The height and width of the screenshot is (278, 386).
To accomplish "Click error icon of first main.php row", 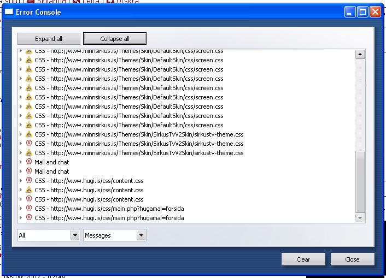I will click(29, 208).
